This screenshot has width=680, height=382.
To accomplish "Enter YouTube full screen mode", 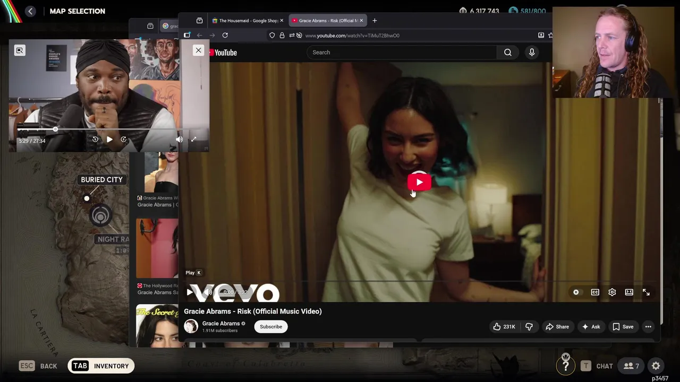I will tap(646, 292).
